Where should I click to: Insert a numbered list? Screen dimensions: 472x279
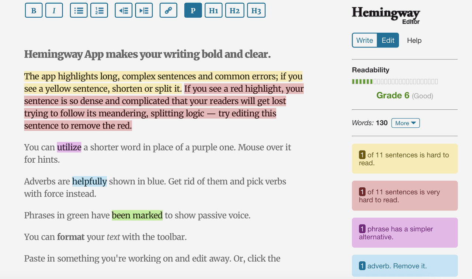(x=99, y=11)
